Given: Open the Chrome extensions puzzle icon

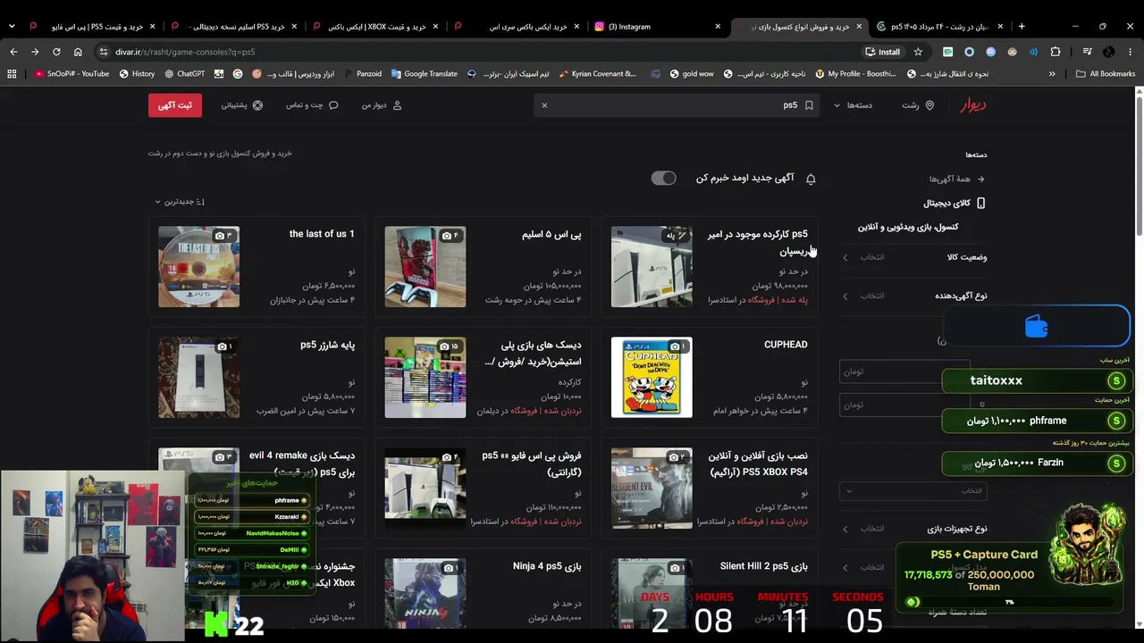Looking at the screenshot, I should (1056, 52).
